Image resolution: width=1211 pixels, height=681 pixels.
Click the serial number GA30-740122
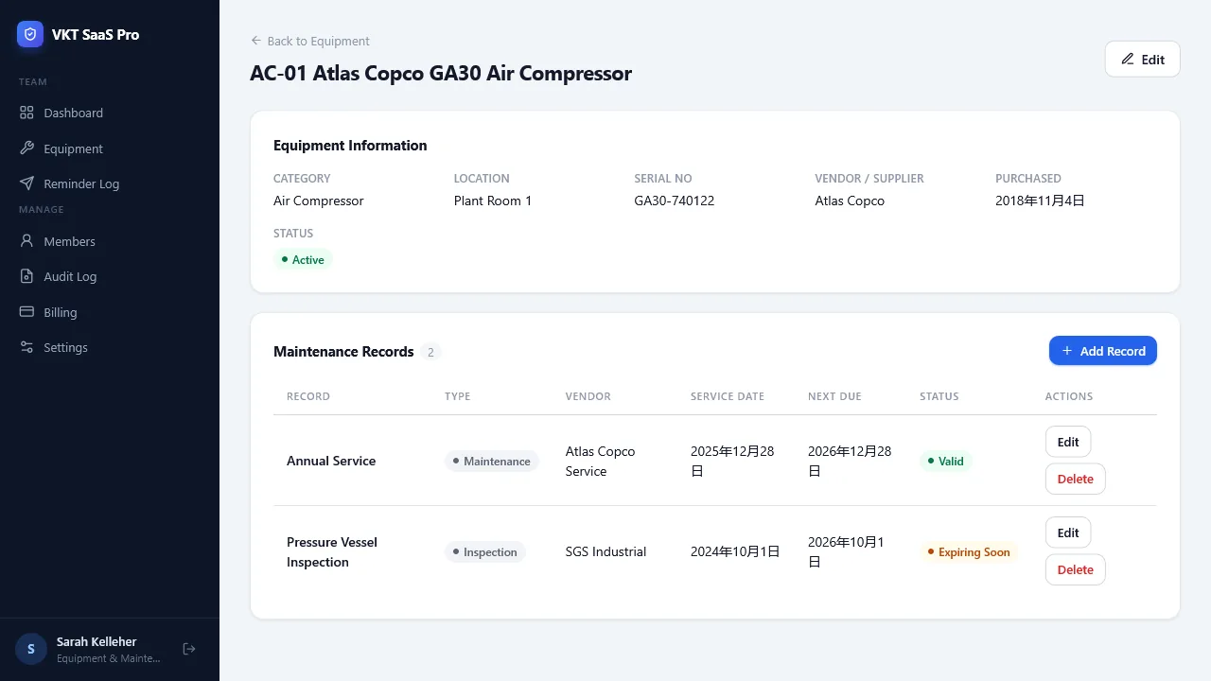675,201
